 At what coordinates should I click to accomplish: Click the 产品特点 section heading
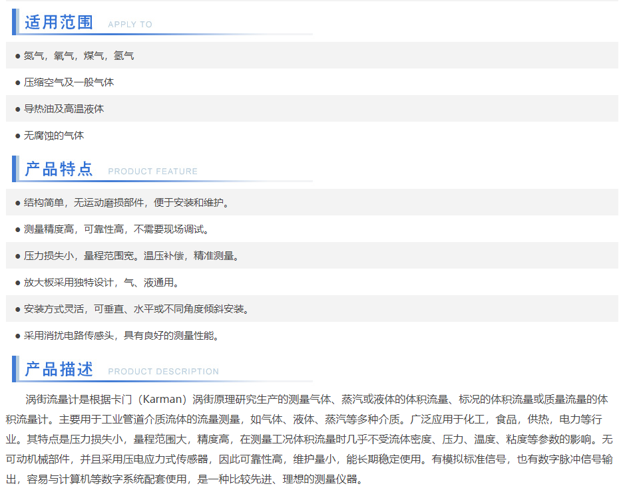pyautogui.click(x=59, y=169)
